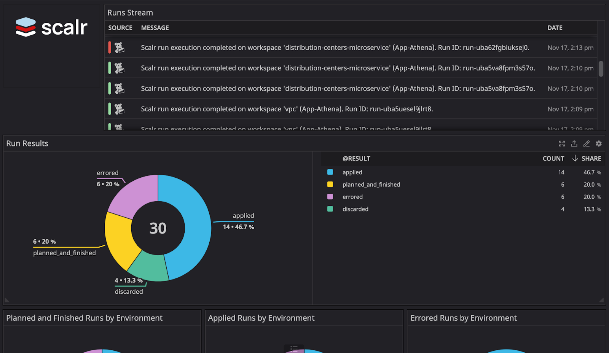Open export options for Run Results
This screenshot has height=353, width=609.
574,143
